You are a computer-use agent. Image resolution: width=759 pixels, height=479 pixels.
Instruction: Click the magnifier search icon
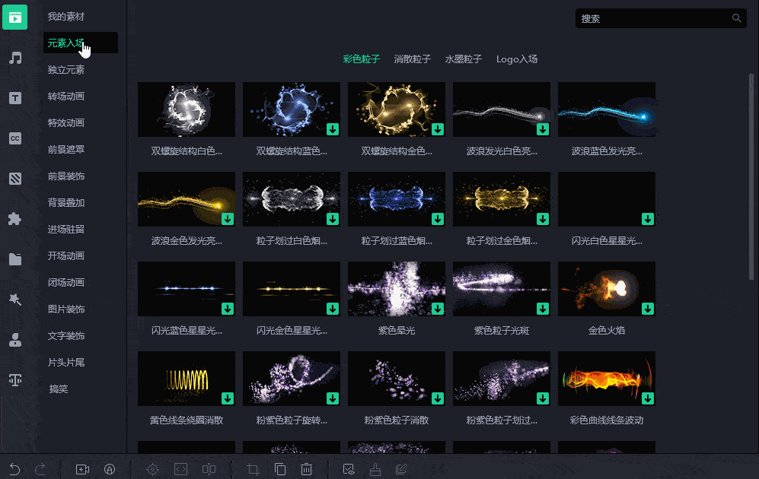(736, 18)
